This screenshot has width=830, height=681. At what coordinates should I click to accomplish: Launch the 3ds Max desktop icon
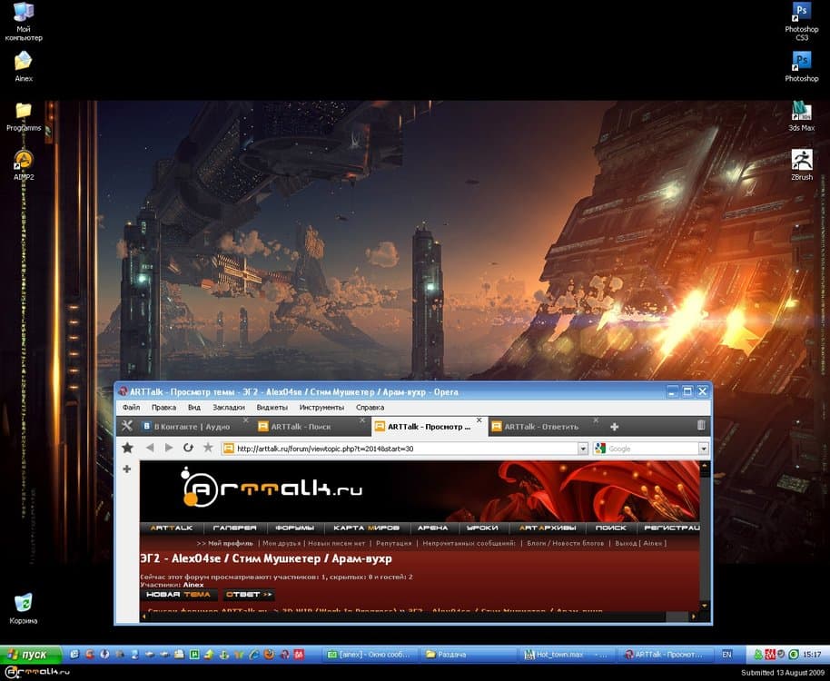801,114
